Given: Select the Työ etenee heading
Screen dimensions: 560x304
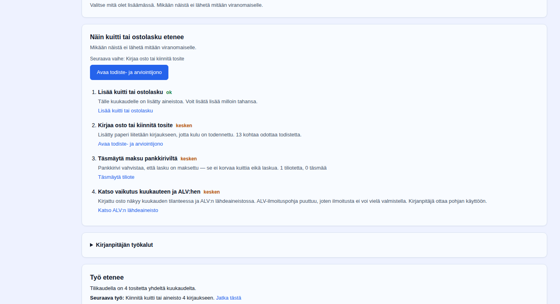Looking at the screenshot, I should point(107,278).
